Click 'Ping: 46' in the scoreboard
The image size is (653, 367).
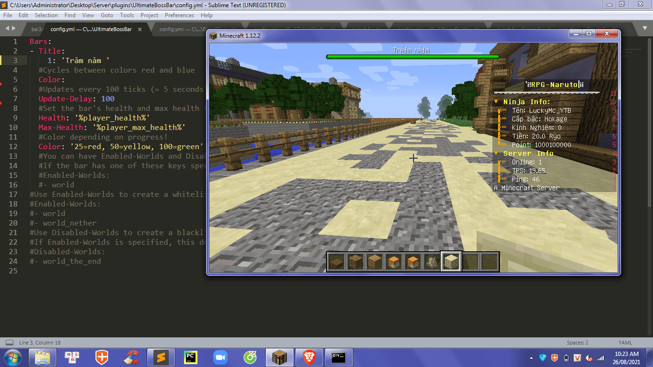[526, 179]
